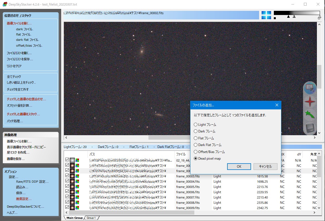
Task: Choose the Flat フレーム option
Action: (195, 138)
